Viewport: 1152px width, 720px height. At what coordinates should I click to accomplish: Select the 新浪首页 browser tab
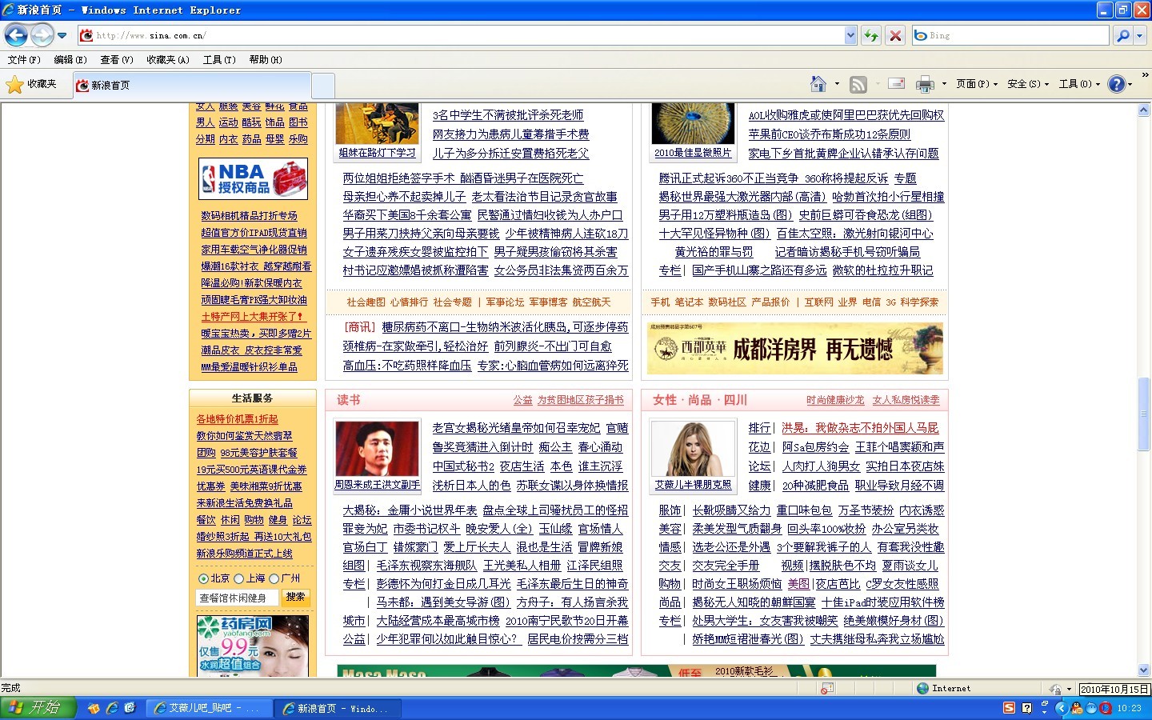(191, 85)
